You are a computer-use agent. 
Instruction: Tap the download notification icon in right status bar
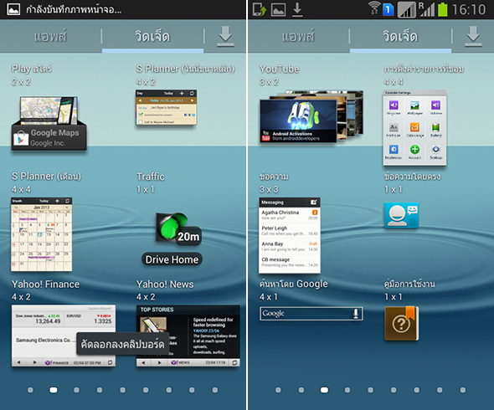[x=297, y=9]
